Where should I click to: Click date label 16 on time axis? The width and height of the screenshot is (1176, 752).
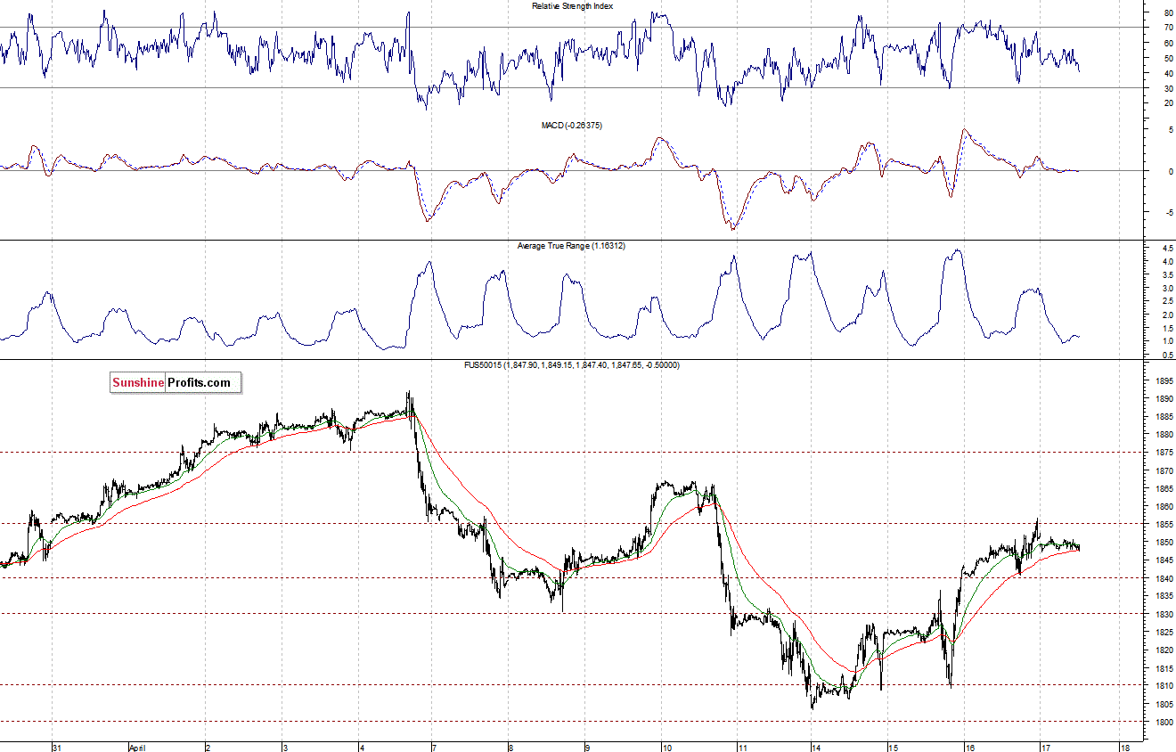(970, 747)
